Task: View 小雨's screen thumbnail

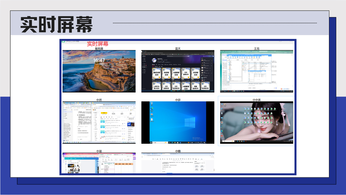Action: (x=178, y=163)
